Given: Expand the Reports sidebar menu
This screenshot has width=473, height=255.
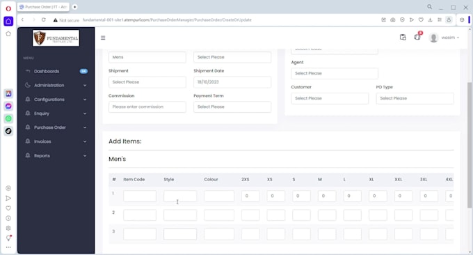Looking at the screenshot, I should (56, 155).
